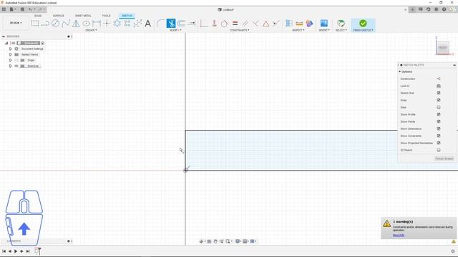Image resolution: width=458 pixels, height=257 pixels.
Task: Apply Fix/Unfix triangle constraint
Action: click(265, 24)
